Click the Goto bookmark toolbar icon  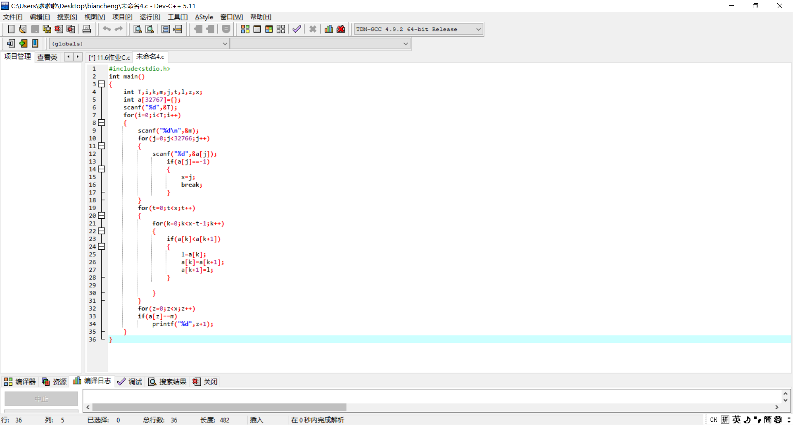[35, 43]
